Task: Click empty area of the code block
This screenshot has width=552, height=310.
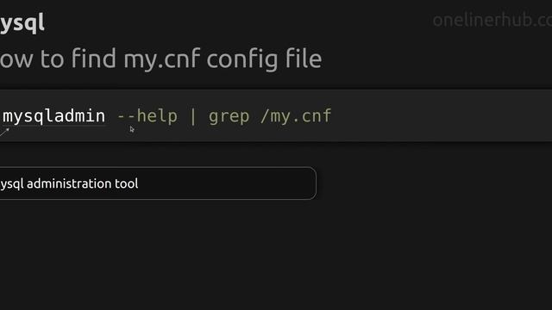Action: [x=440, y=116]
